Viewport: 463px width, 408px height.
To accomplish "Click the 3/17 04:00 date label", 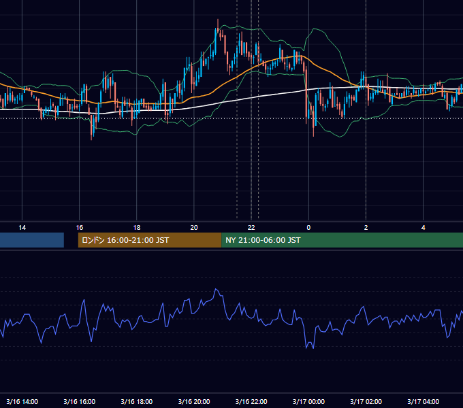I will [x=423, y=401].
